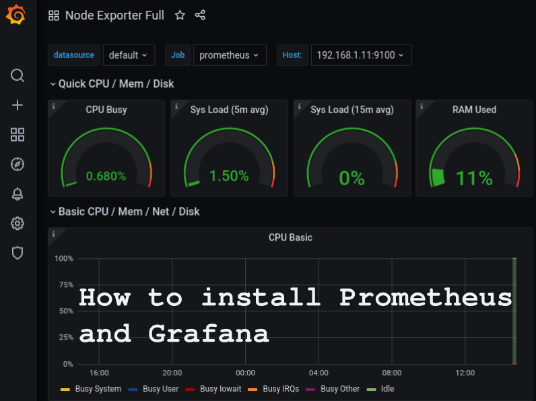The width and height of the screenshot is (536, 401).
Task: Click the green Idle color swatch
Action: click(371, 390)
